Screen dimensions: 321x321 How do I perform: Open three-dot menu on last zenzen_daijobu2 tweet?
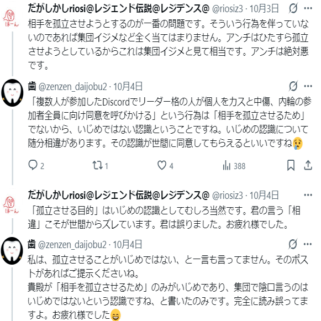tap(308, 244)
